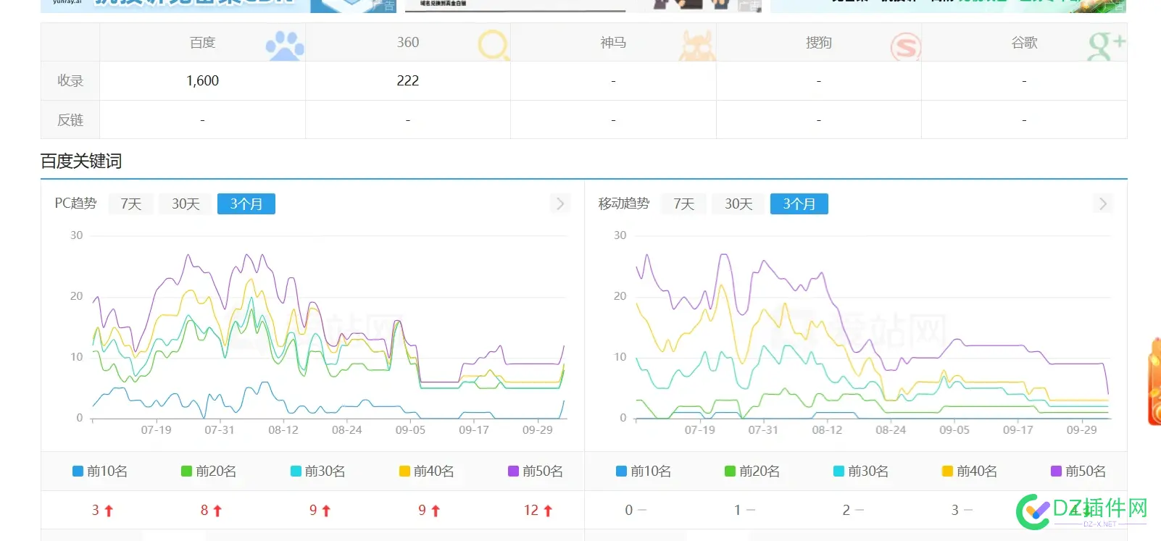Select 3个月 tab in PC趋势
Viewport: 1161px width, 541px height.
click(246, 204)
